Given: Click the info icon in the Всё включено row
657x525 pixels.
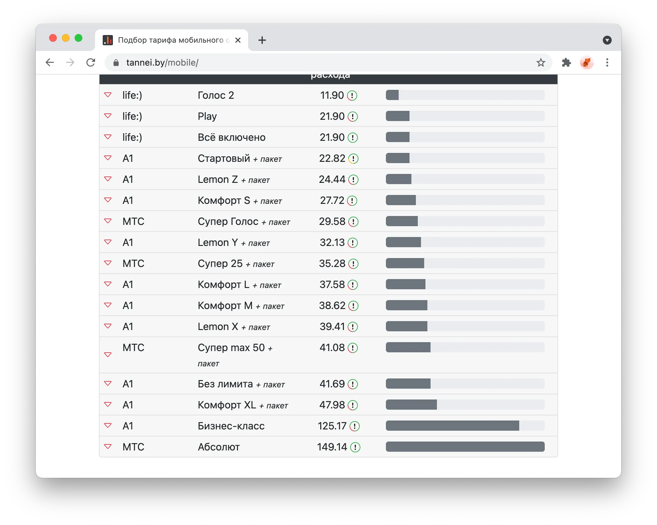Looking at the screenshot, I should point(352,137).
